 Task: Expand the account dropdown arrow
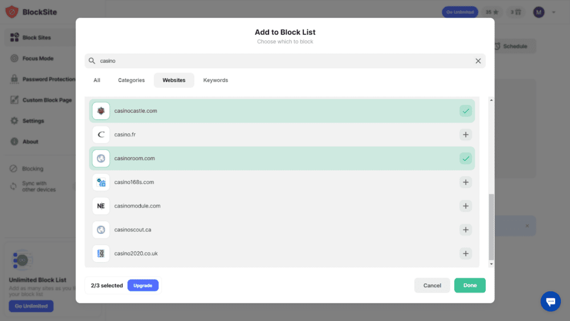coord(553,12)
